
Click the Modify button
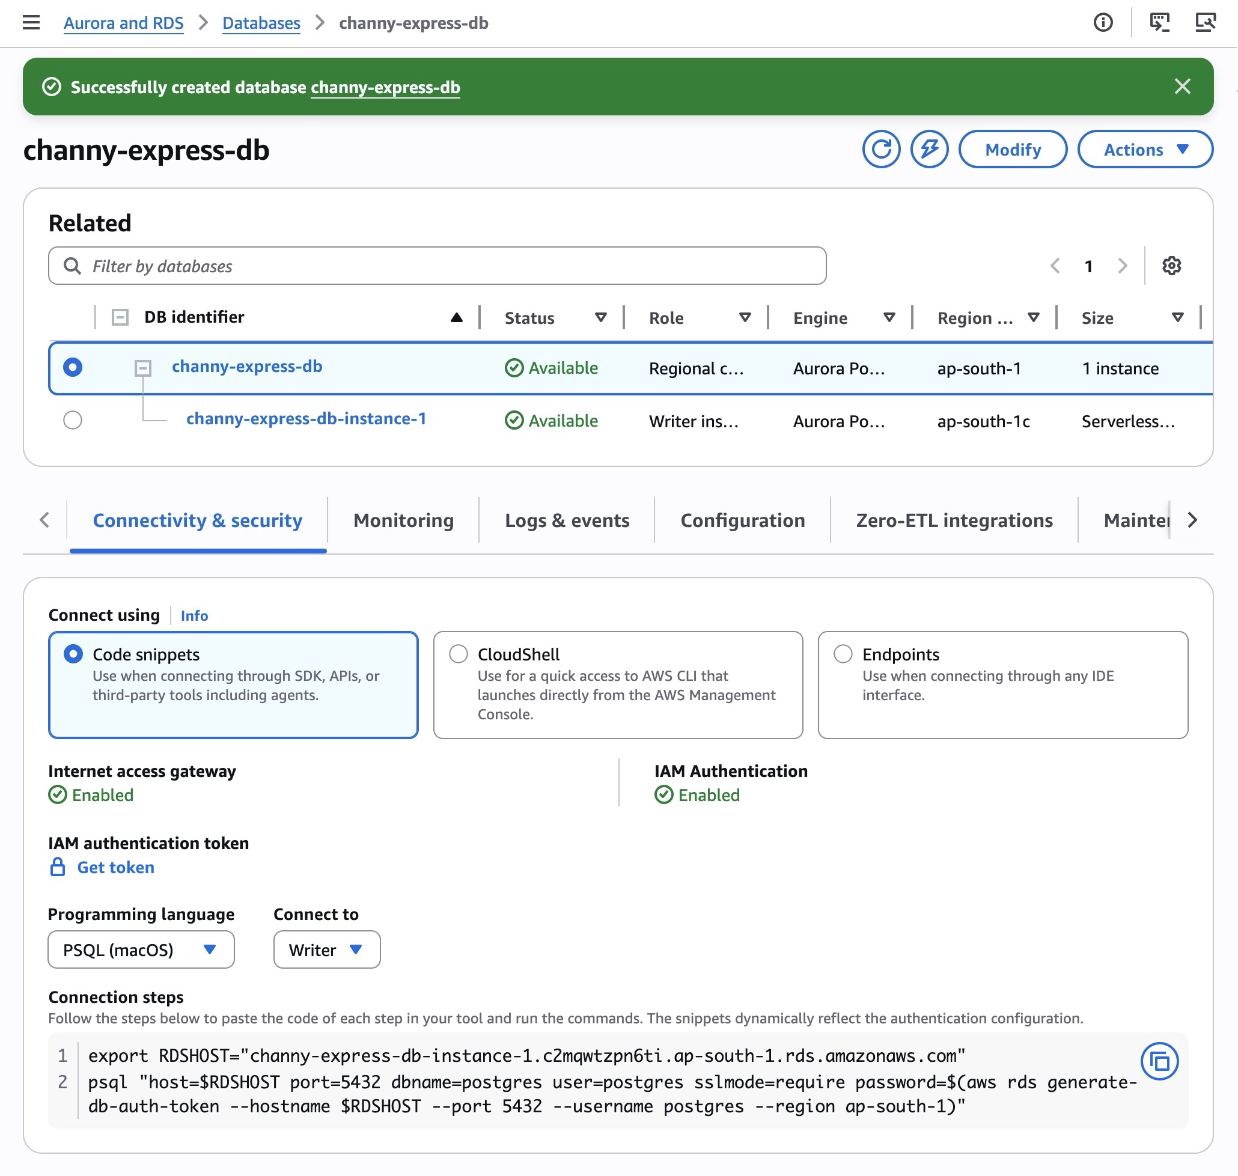click(x=1013, y=149)
